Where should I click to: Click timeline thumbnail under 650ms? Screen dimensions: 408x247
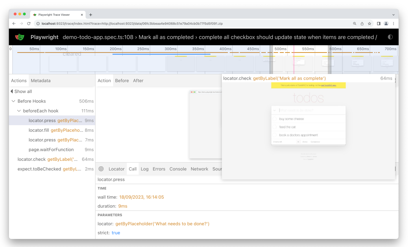tap(358, 64)
